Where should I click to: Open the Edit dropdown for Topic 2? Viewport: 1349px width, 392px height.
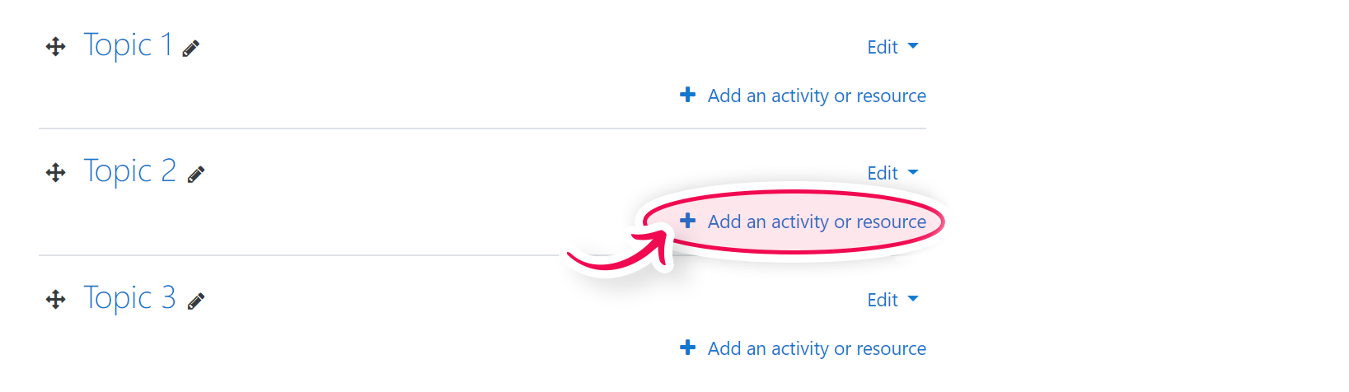[x=892, y=173]
